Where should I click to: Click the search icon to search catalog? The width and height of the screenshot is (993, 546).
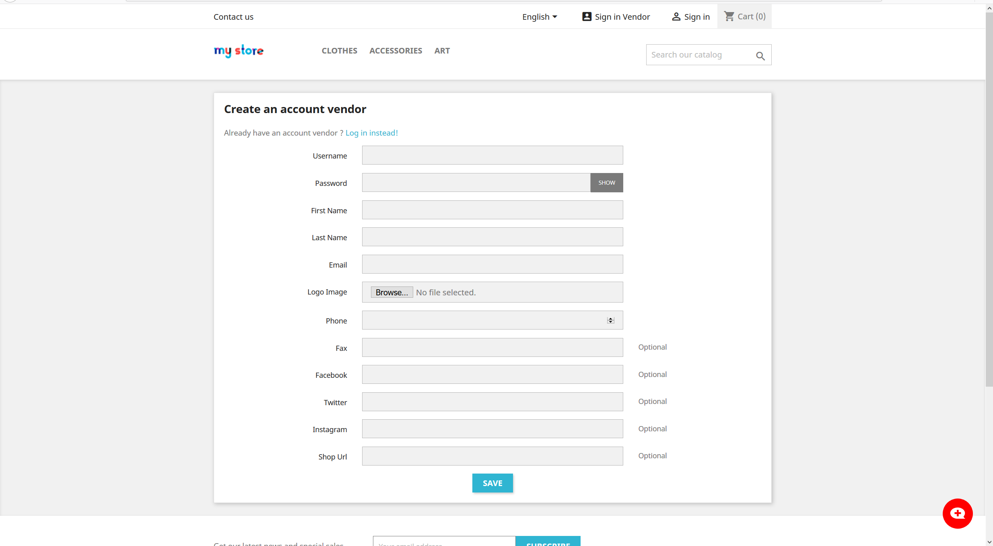point(760,55)
